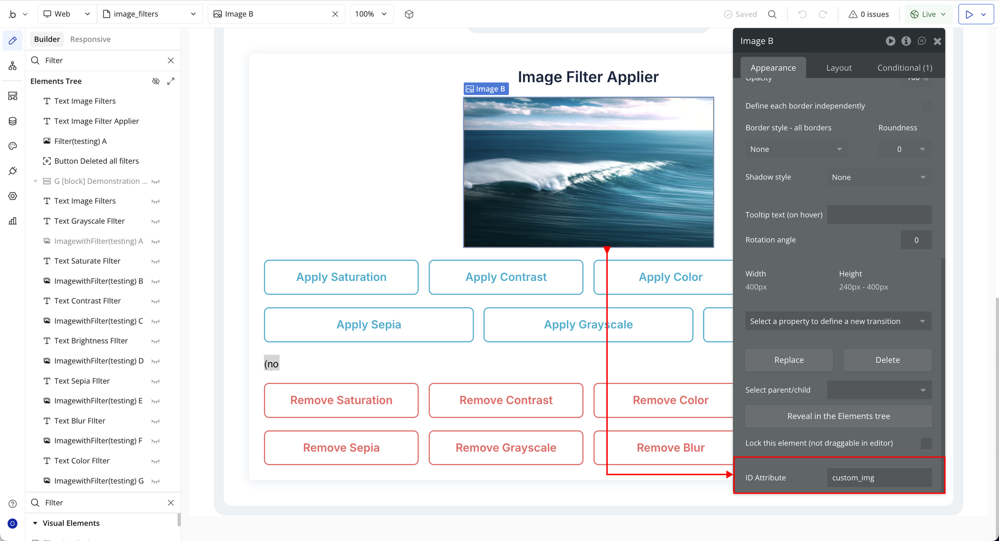999x541 pixels.
Task: Click the info icon in Image B panel
Action: [906, 41]
